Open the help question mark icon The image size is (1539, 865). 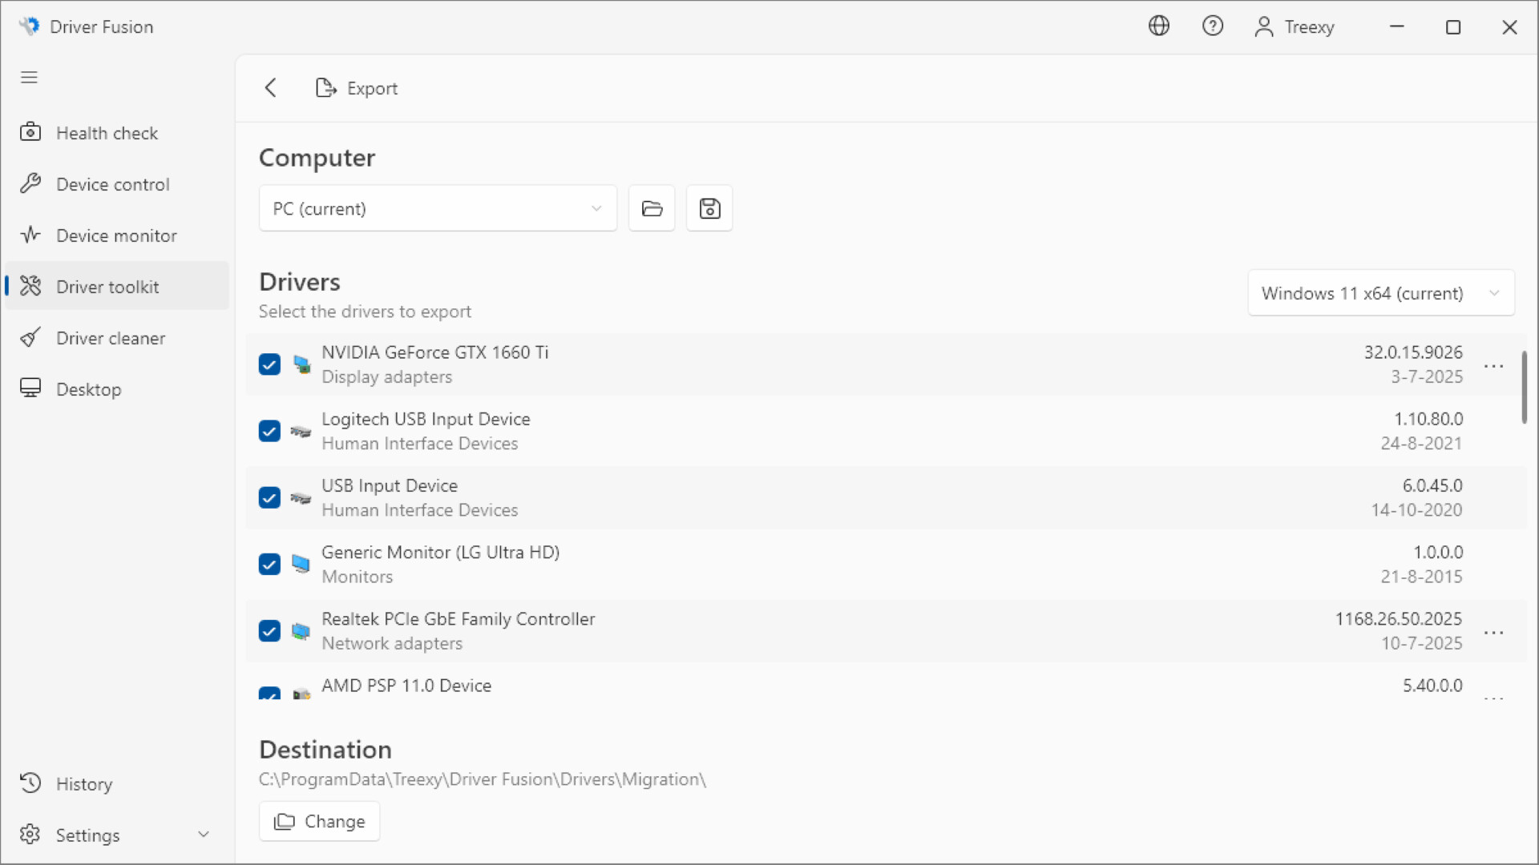(x=1213, y=26)
